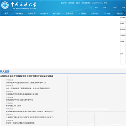Select the 访客 audience link
Screen dimensions: 126x126
[x=124, y=8]
